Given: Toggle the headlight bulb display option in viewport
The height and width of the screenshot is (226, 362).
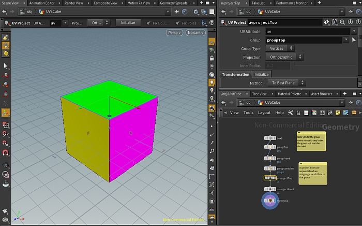Looking at the screenshot, I should coord(212,82).
